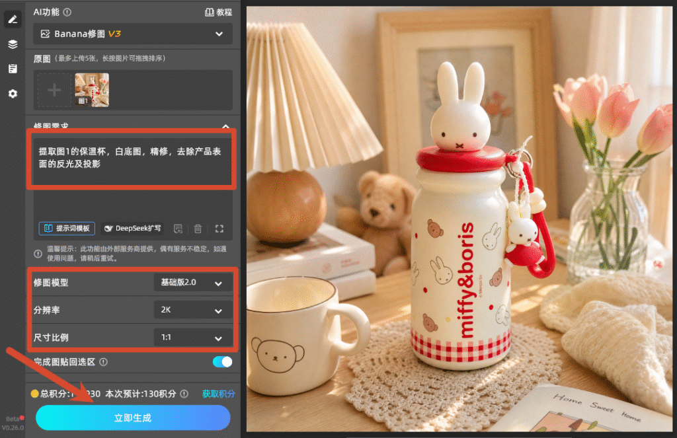677x438 pixels.
Task: Click info icon next to 本次预计 points
Action: (184, 394)
